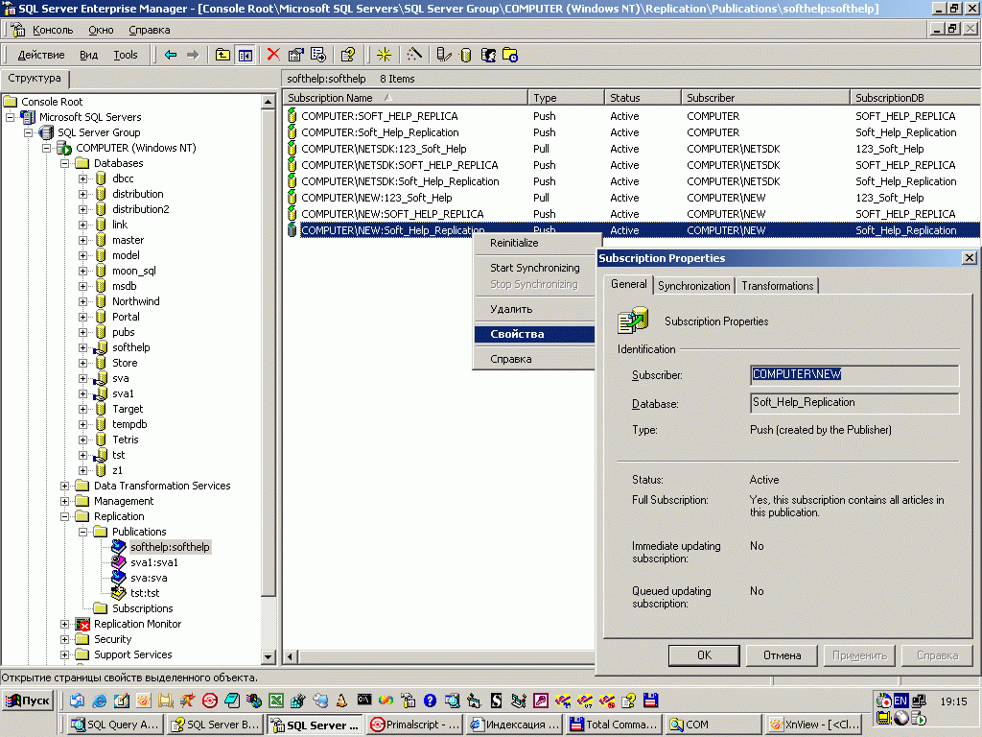The image size is (982, 737).
Task: Collapse the Publications tree node
Action: click(x=82, y=532)
